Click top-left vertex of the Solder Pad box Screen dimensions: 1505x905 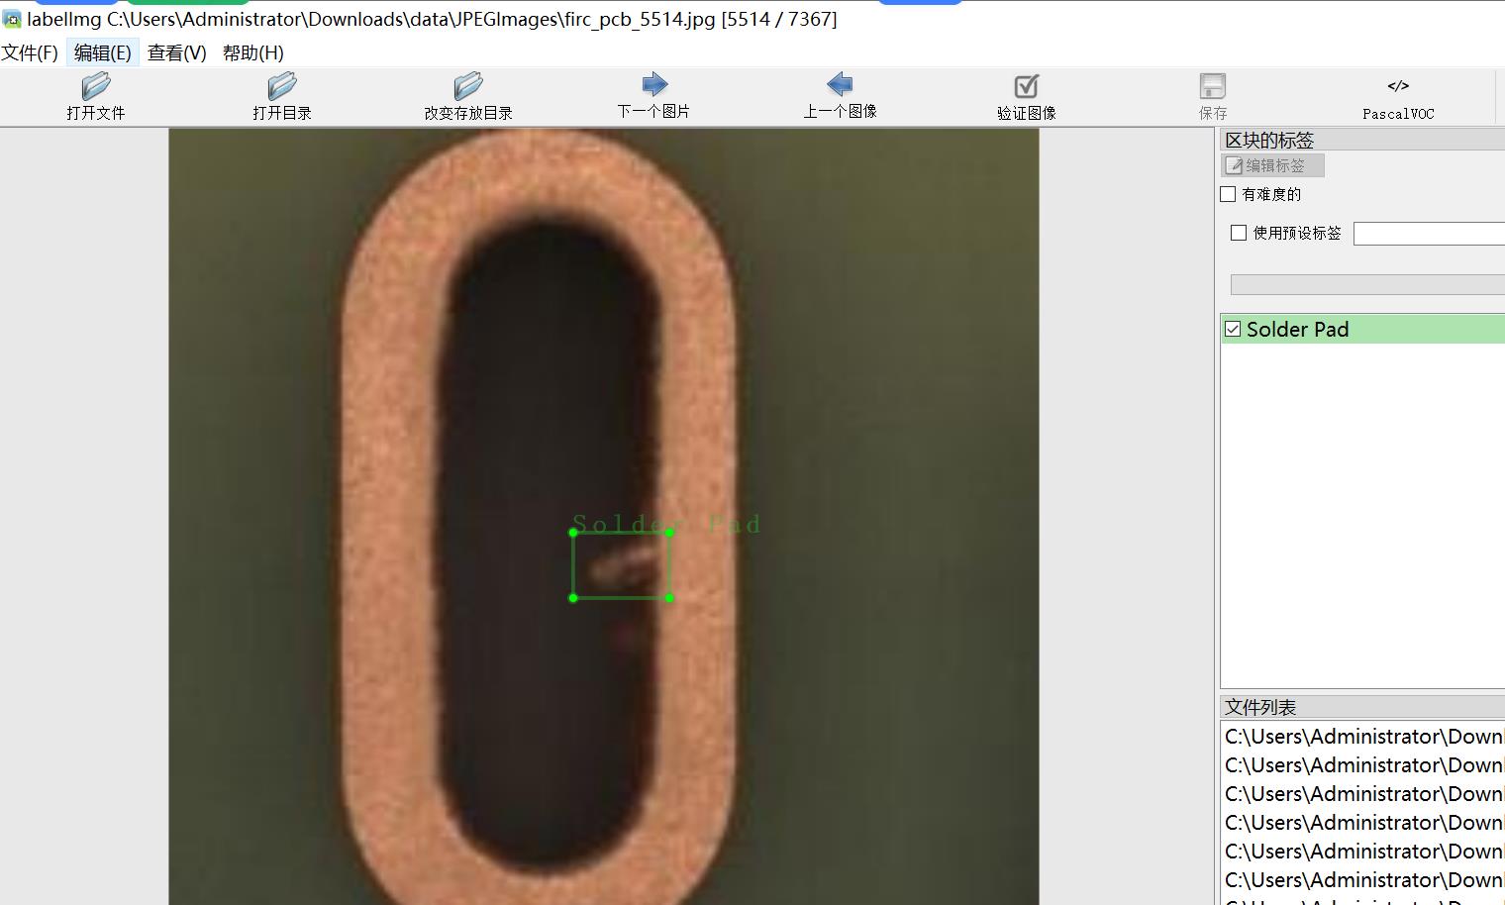(573, 533)
